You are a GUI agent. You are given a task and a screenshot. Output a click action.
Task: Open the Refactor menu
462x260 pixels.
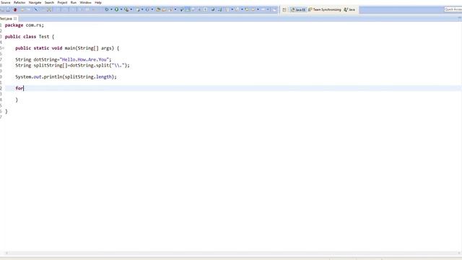(19, 2)
